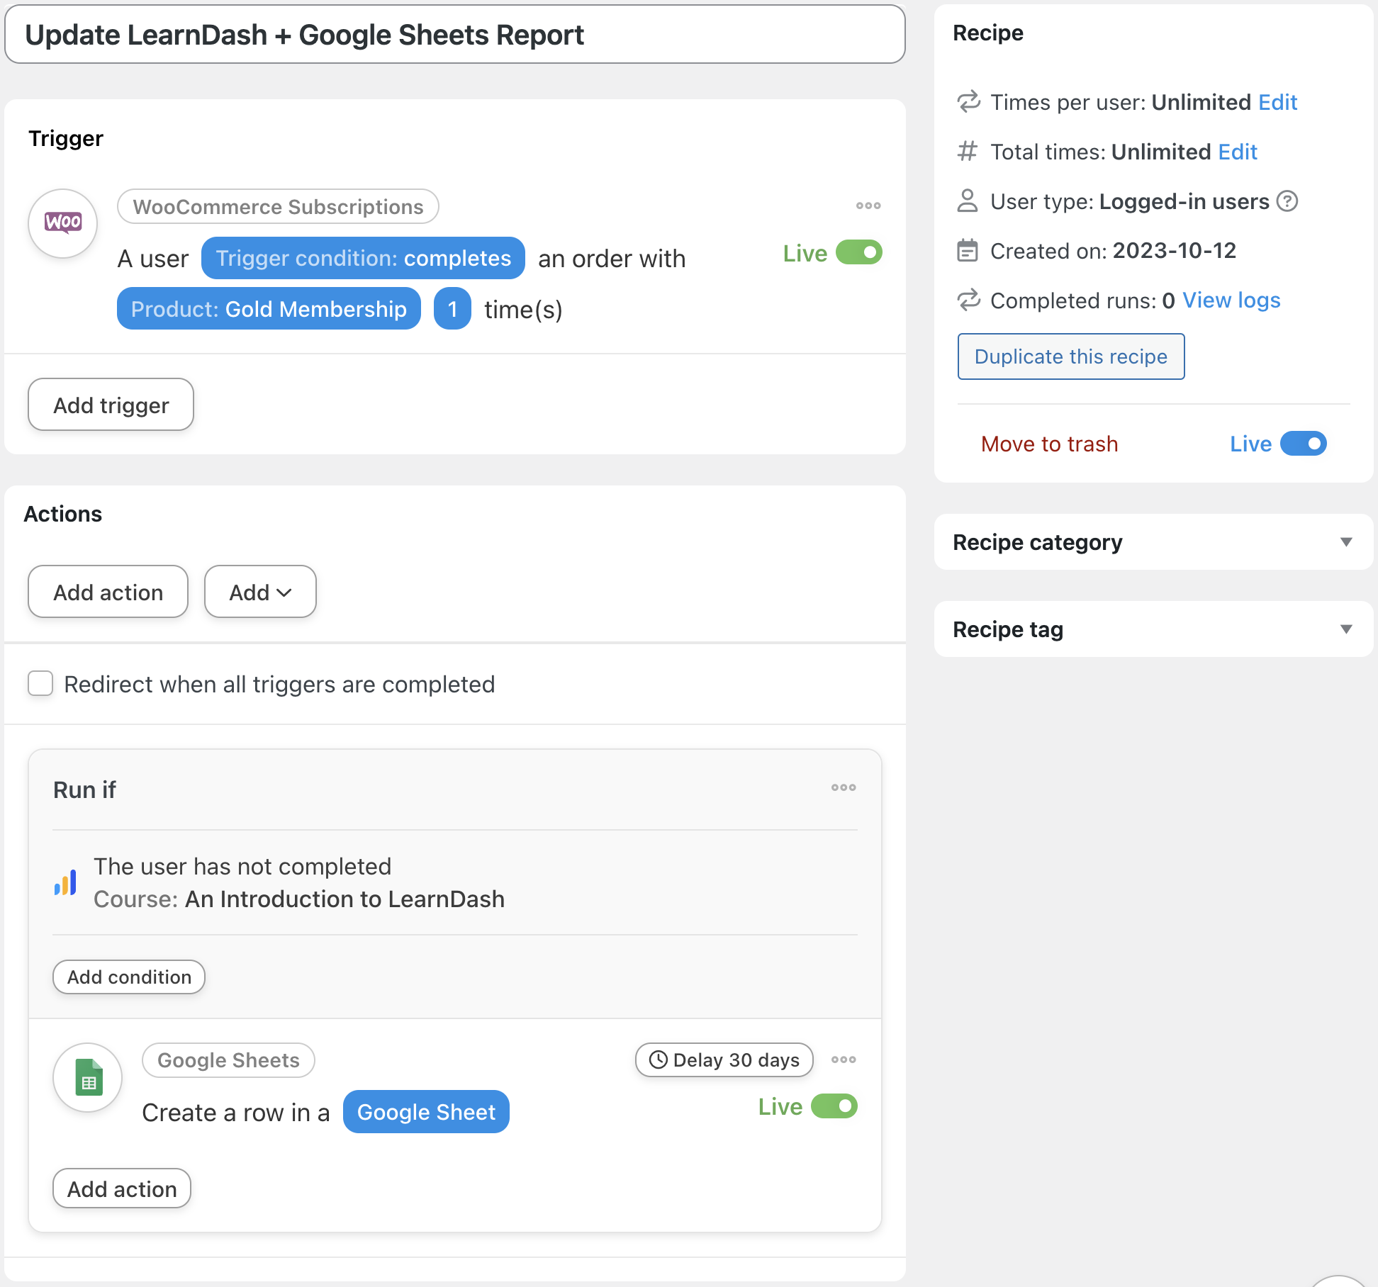Toggle the Google Sheets action Live switch
The image size is (1378, 1287).
[834, 1106]
